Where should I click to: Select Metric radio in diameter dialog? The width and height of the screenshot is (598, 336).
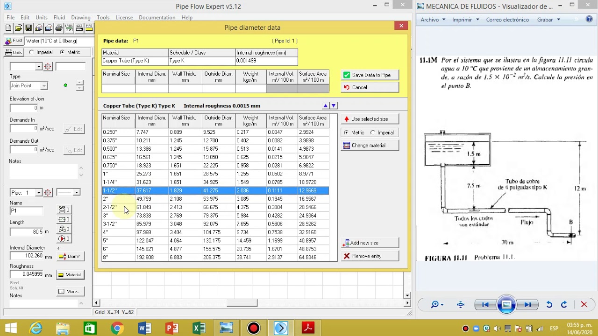[346, 133]
